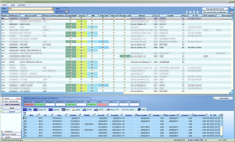Screen dimensions: 235x142
Task: Go to next record navigation arrow
Action: tap(194, 12)
